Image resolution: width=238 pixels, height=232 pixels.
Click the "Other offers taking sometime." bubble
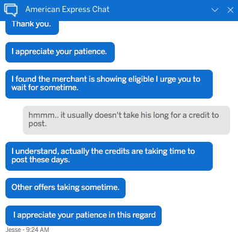66,188
